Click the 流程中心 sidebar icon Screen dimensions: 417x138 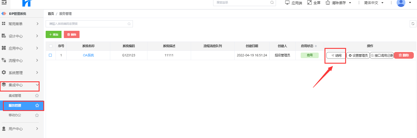coord(4,60)
